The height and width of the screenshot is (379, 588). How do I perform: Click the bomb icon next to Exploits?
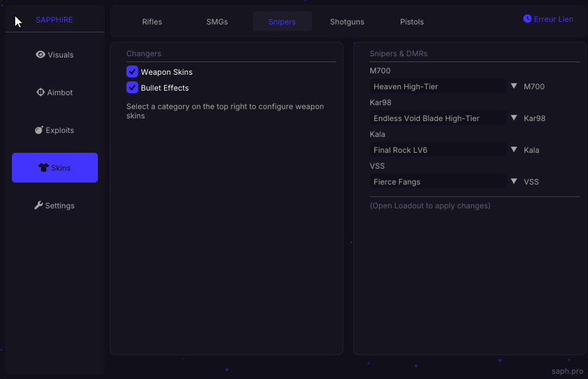tap(39, 130)
